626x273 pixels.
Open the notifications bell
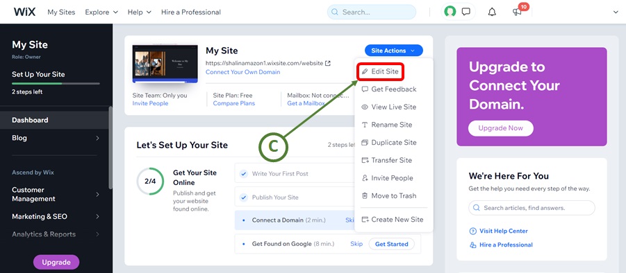[492, 12]
